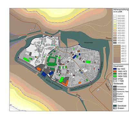
Task: Click the 440-450 elevation legend swatch
Action: 115,43
